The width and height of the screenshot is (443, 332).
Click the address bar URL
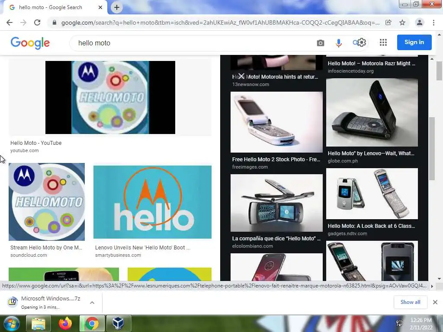220,22
